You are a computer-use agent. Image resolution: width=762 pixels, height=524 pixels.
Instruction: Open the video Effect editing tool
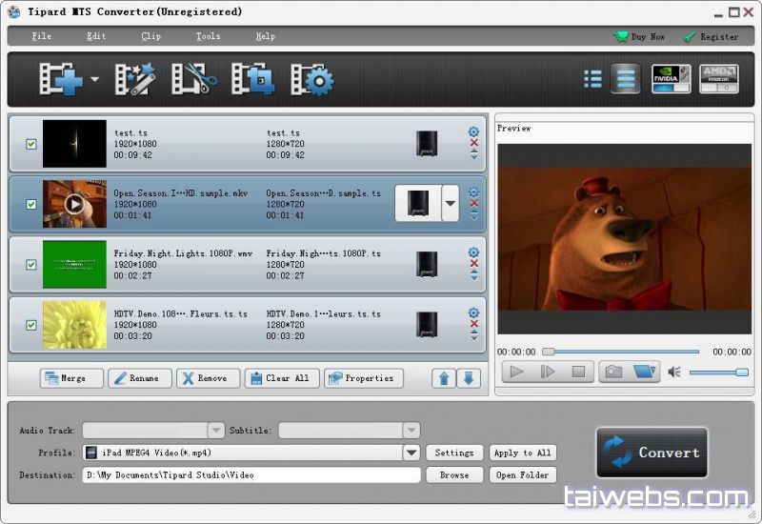(134, 79)
